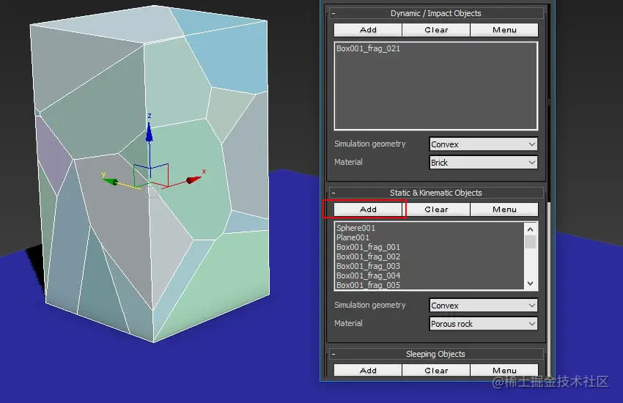Click the static list scroll-down arrow

pyautogui.click(x=531, y=283)
